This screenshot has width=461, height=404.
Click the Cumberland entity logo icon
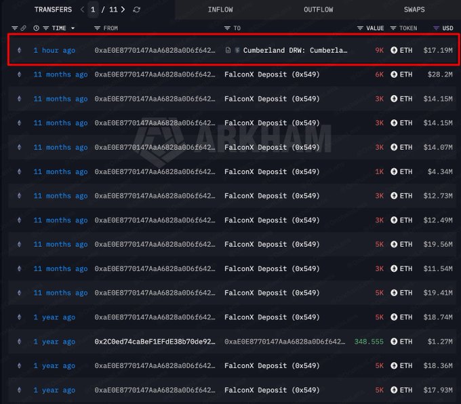tap(237, 50)
